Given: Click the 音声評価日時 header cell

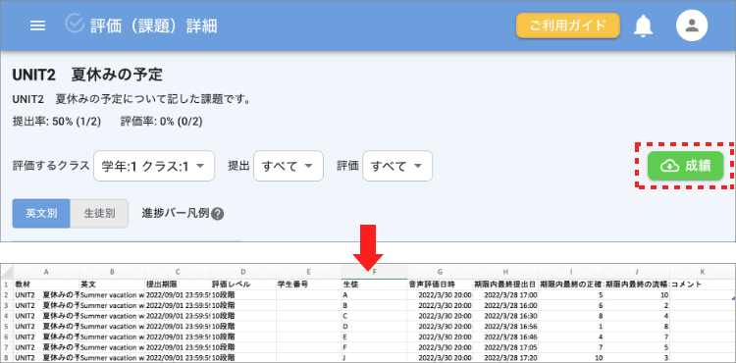Looking at the screenshot, I should click(x=440, y=285).
